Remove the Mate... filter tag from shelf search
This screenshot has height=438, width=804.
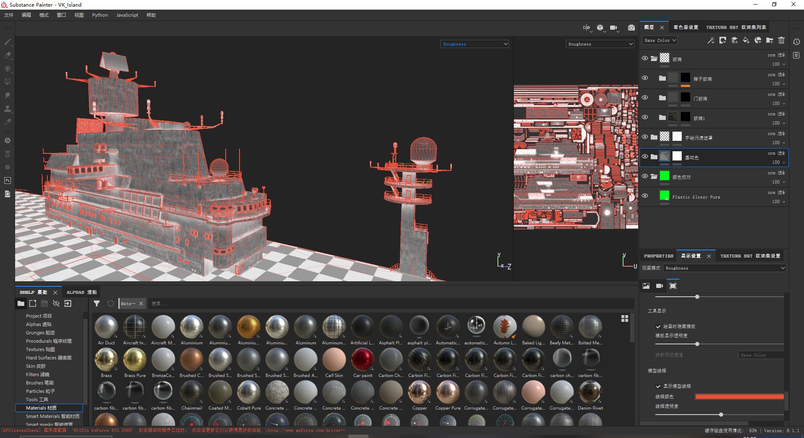tap(141, 303)
